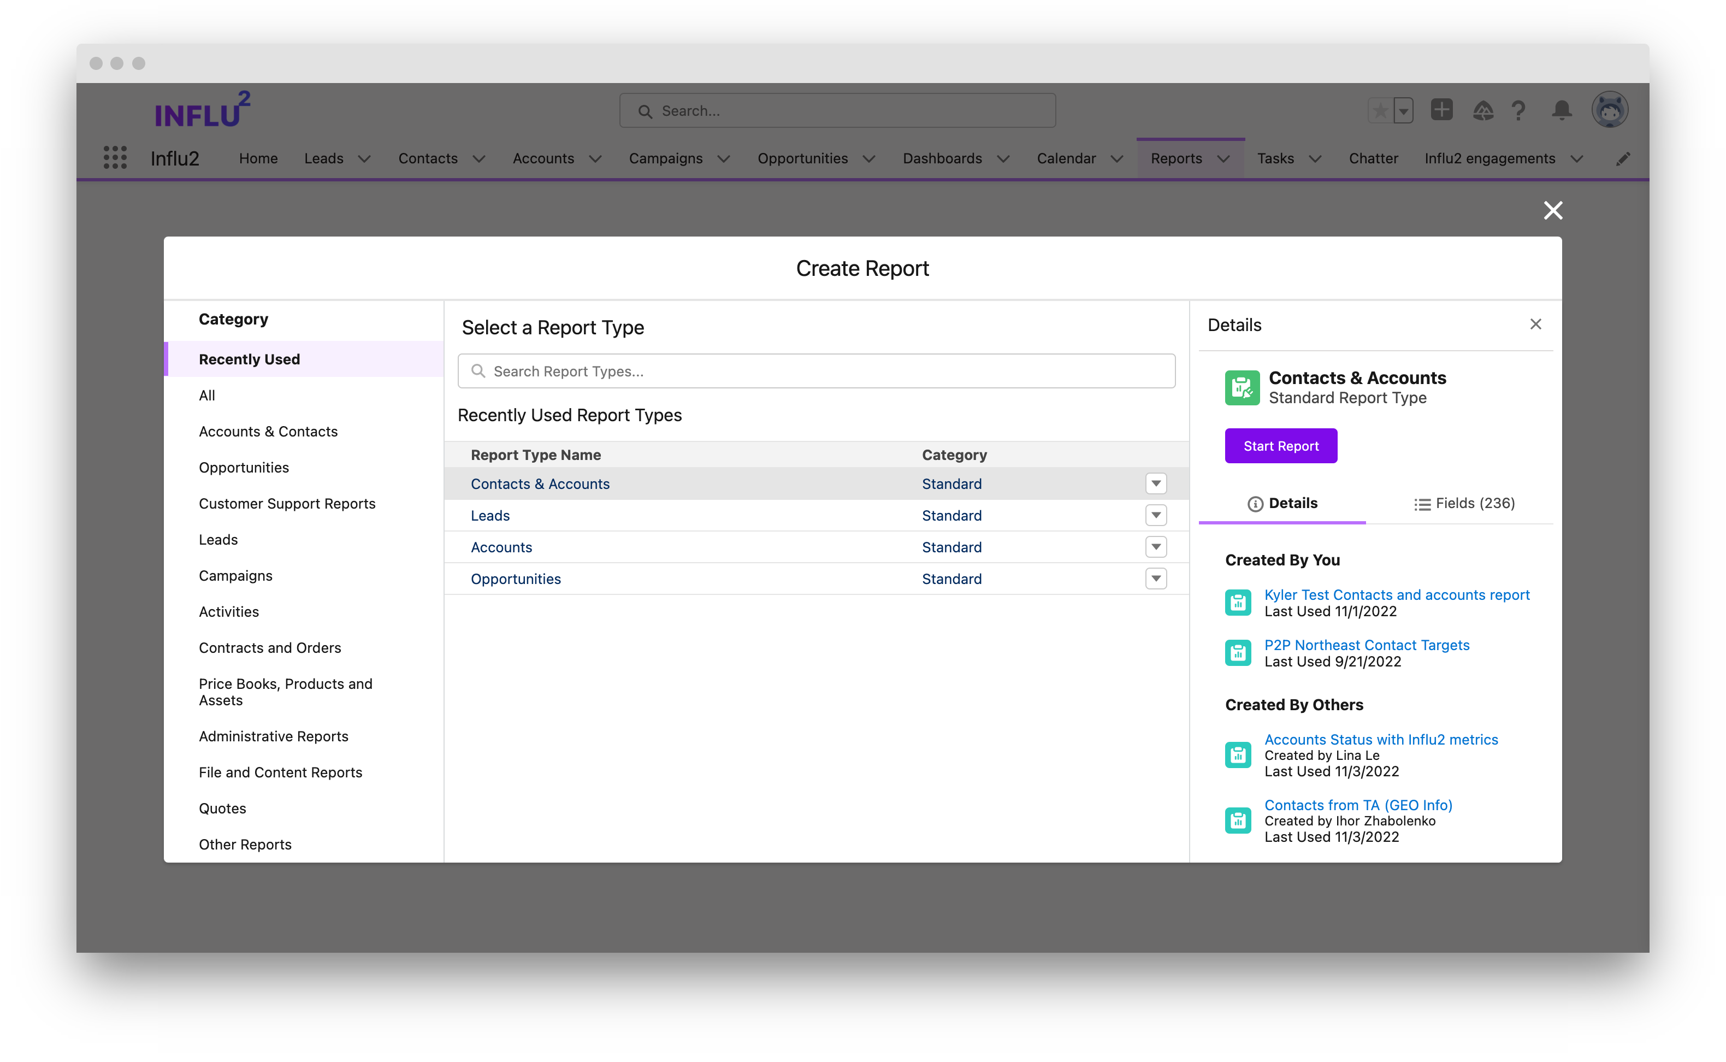Expand actions dropdown for Opportunities row
Viewport: 1726px width, 1062px height.
(x=1155, y=579)
